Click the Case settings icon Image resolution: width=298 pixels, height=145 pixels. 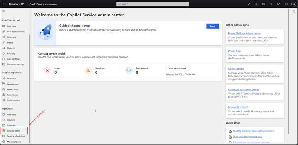pos(3,59)
